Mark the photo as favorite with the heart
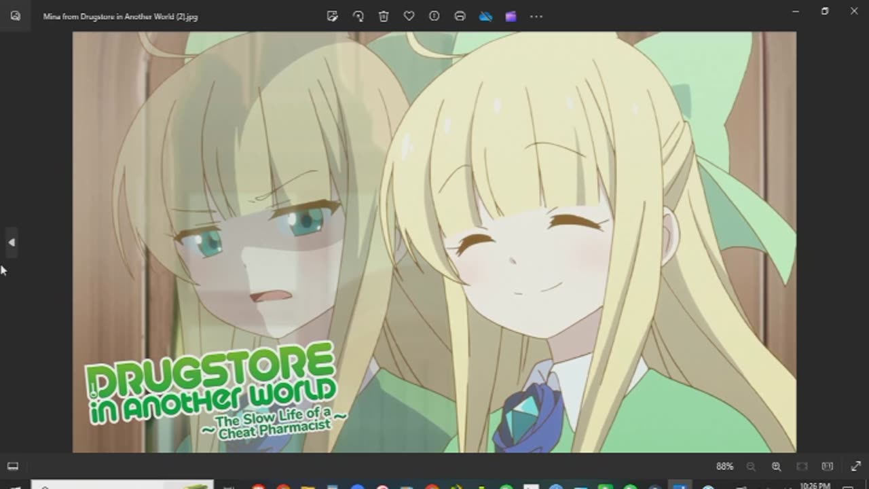 [409, 16]
